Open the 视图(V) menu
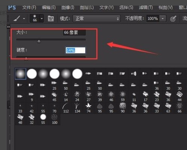The width and height of the screenshot is (187, 150). pyautogui.click(x=165, y=7)
